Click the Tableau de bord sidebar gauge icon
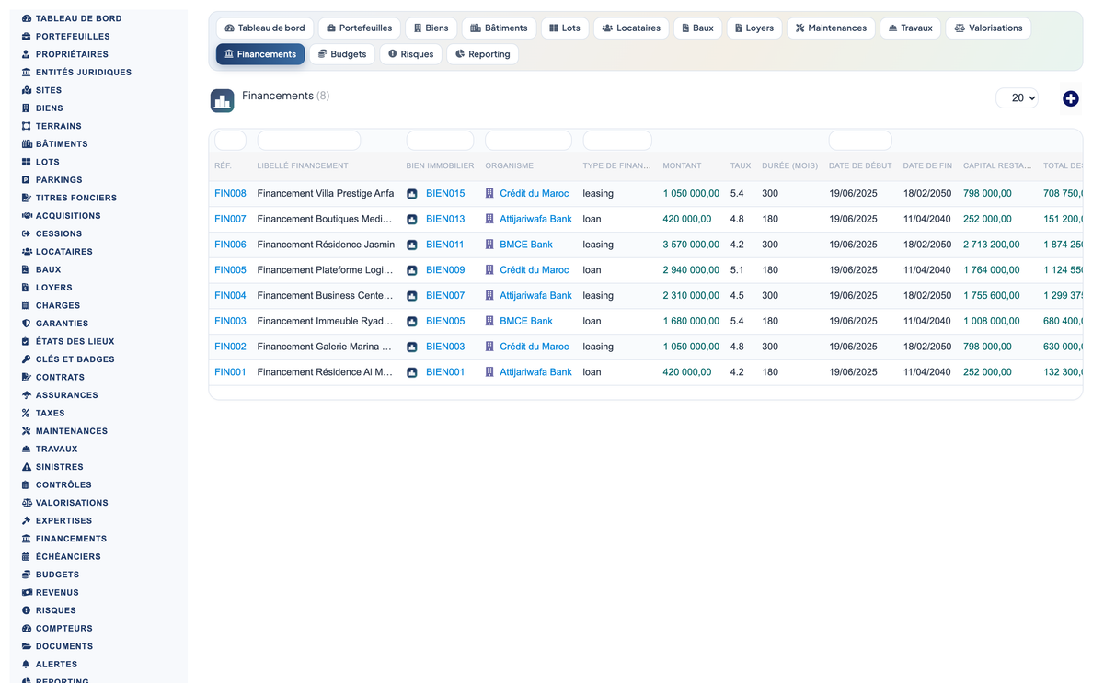 (x=27, y=18)
